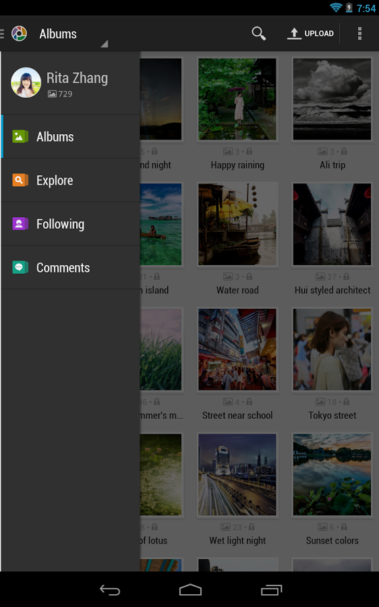The image size is (379, 607).
Task: Click the green Albums drawer icon
Action: pyautogui.click(x=20, y=136)
